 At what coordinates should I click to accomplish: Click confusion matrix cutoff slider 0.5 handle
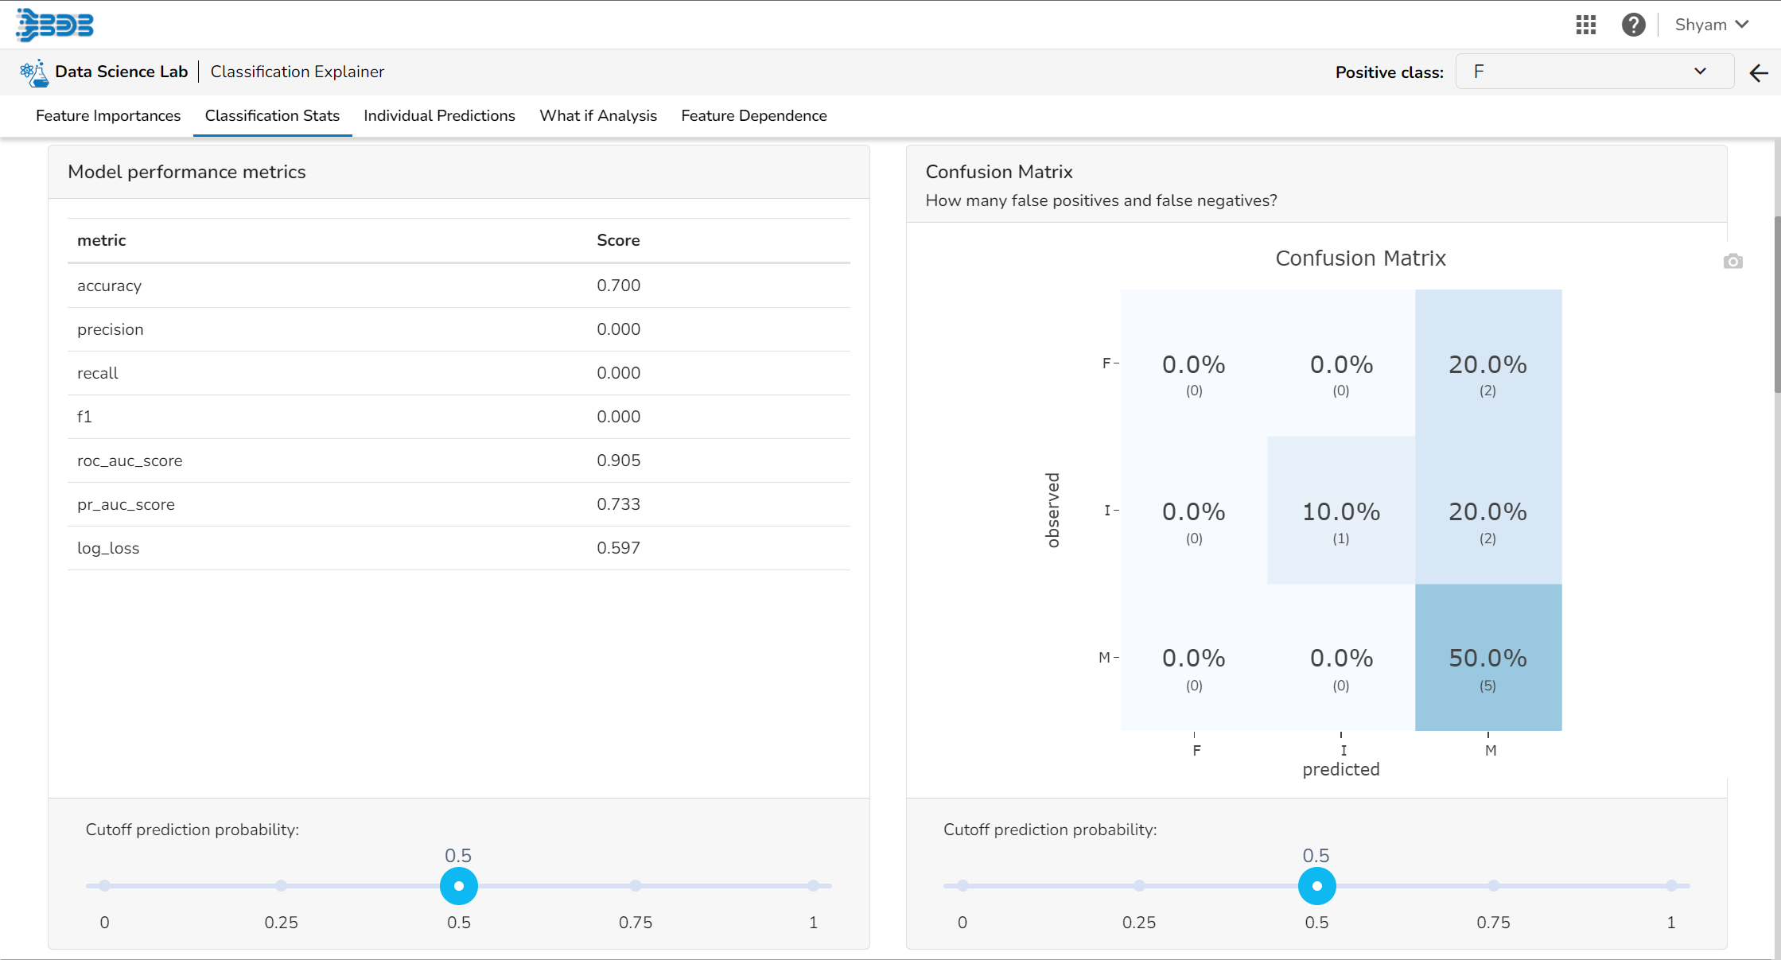point(1316,885)
